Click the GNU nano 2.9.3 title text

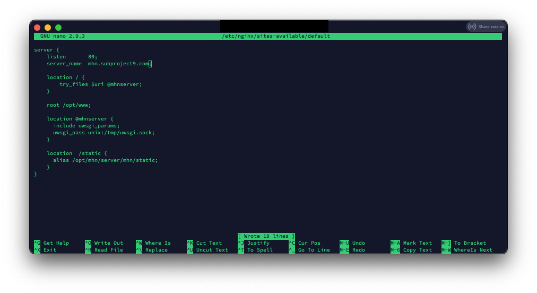pyautogui.click(x=62, y=36)
